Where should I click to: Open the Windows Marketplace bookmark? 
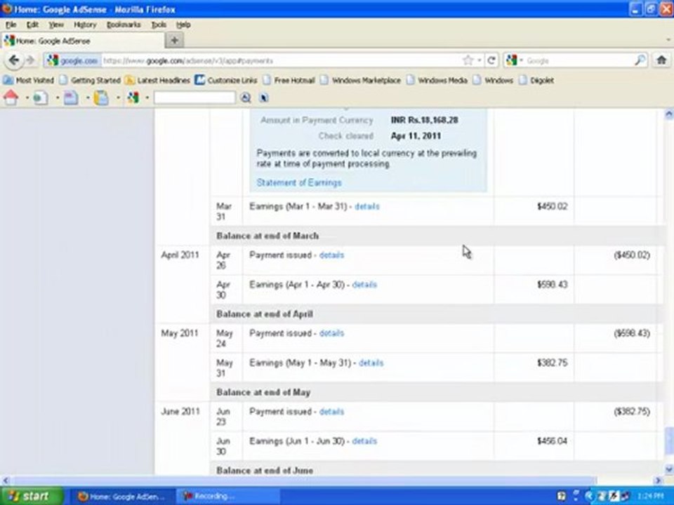(x=361, y=80)
